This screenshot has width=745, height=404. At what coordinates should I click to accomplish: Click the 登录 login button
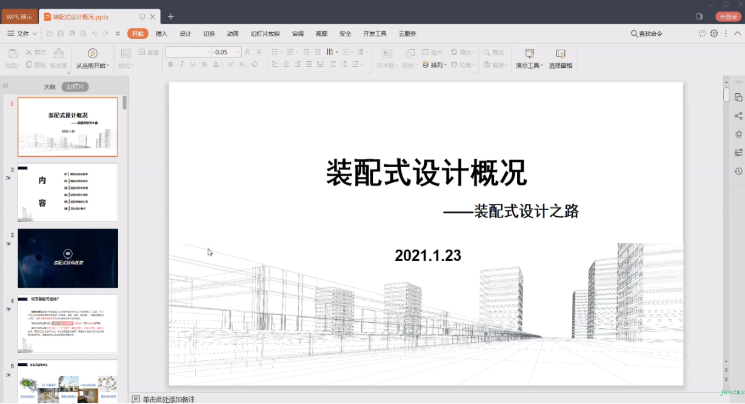pos(727,17)
